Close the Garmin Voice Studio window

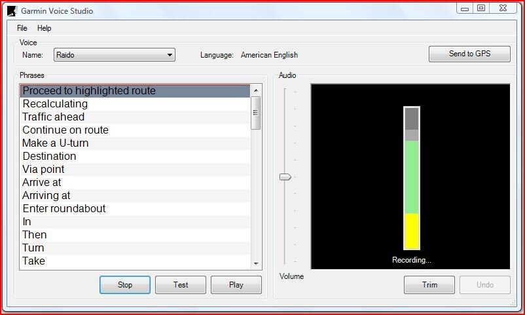point(503,9)
